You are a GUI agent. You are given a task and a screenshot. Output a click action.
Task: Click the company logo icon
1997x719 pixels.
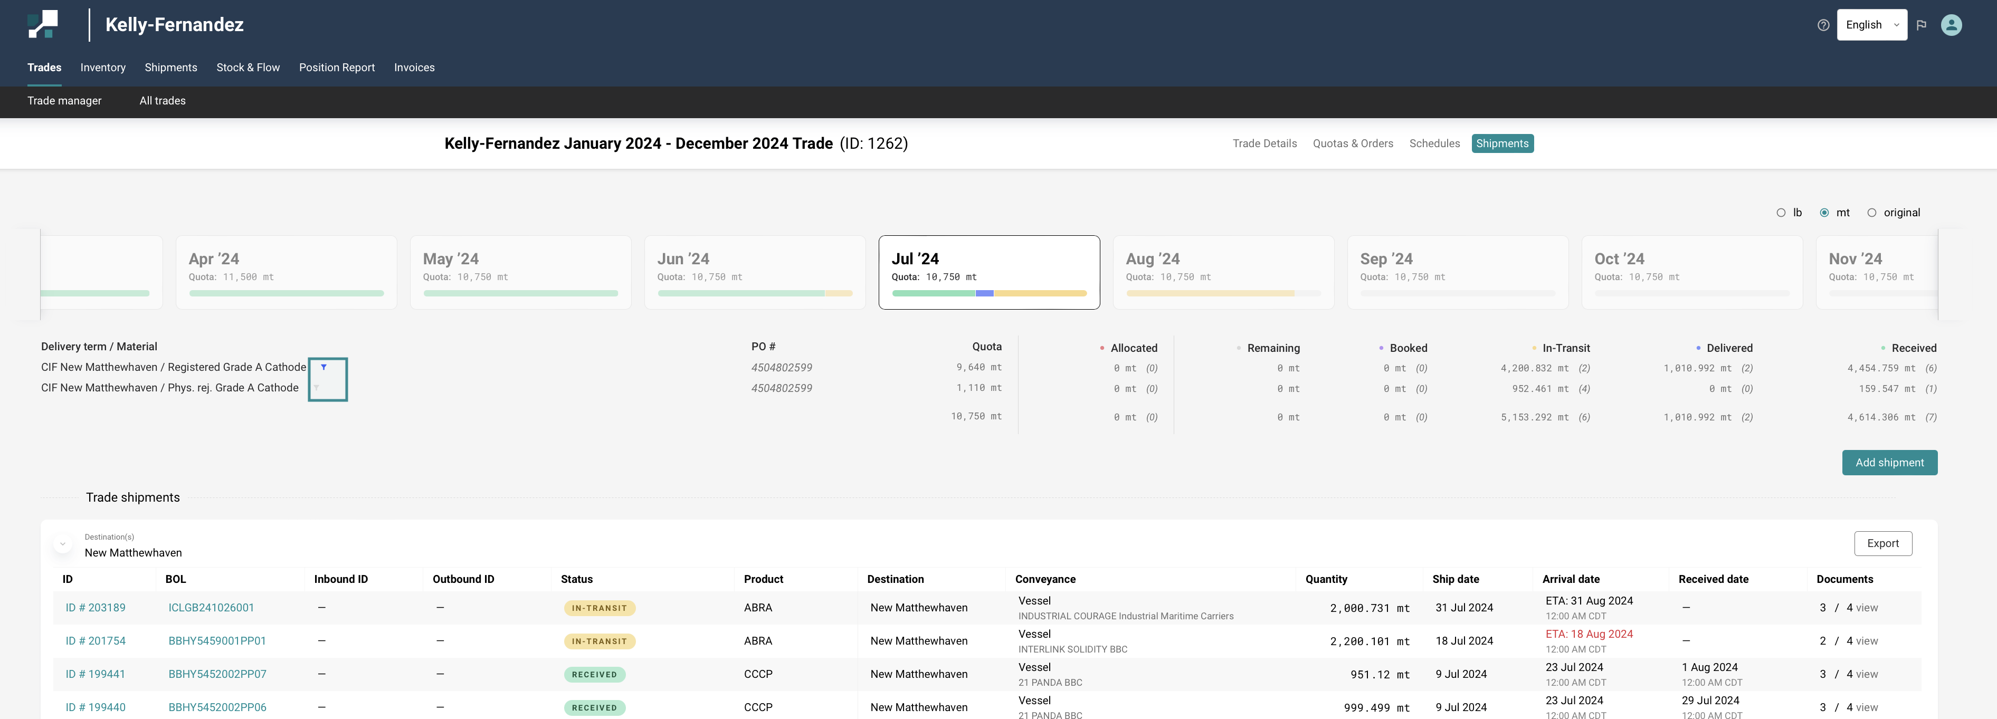click(43, 24)
